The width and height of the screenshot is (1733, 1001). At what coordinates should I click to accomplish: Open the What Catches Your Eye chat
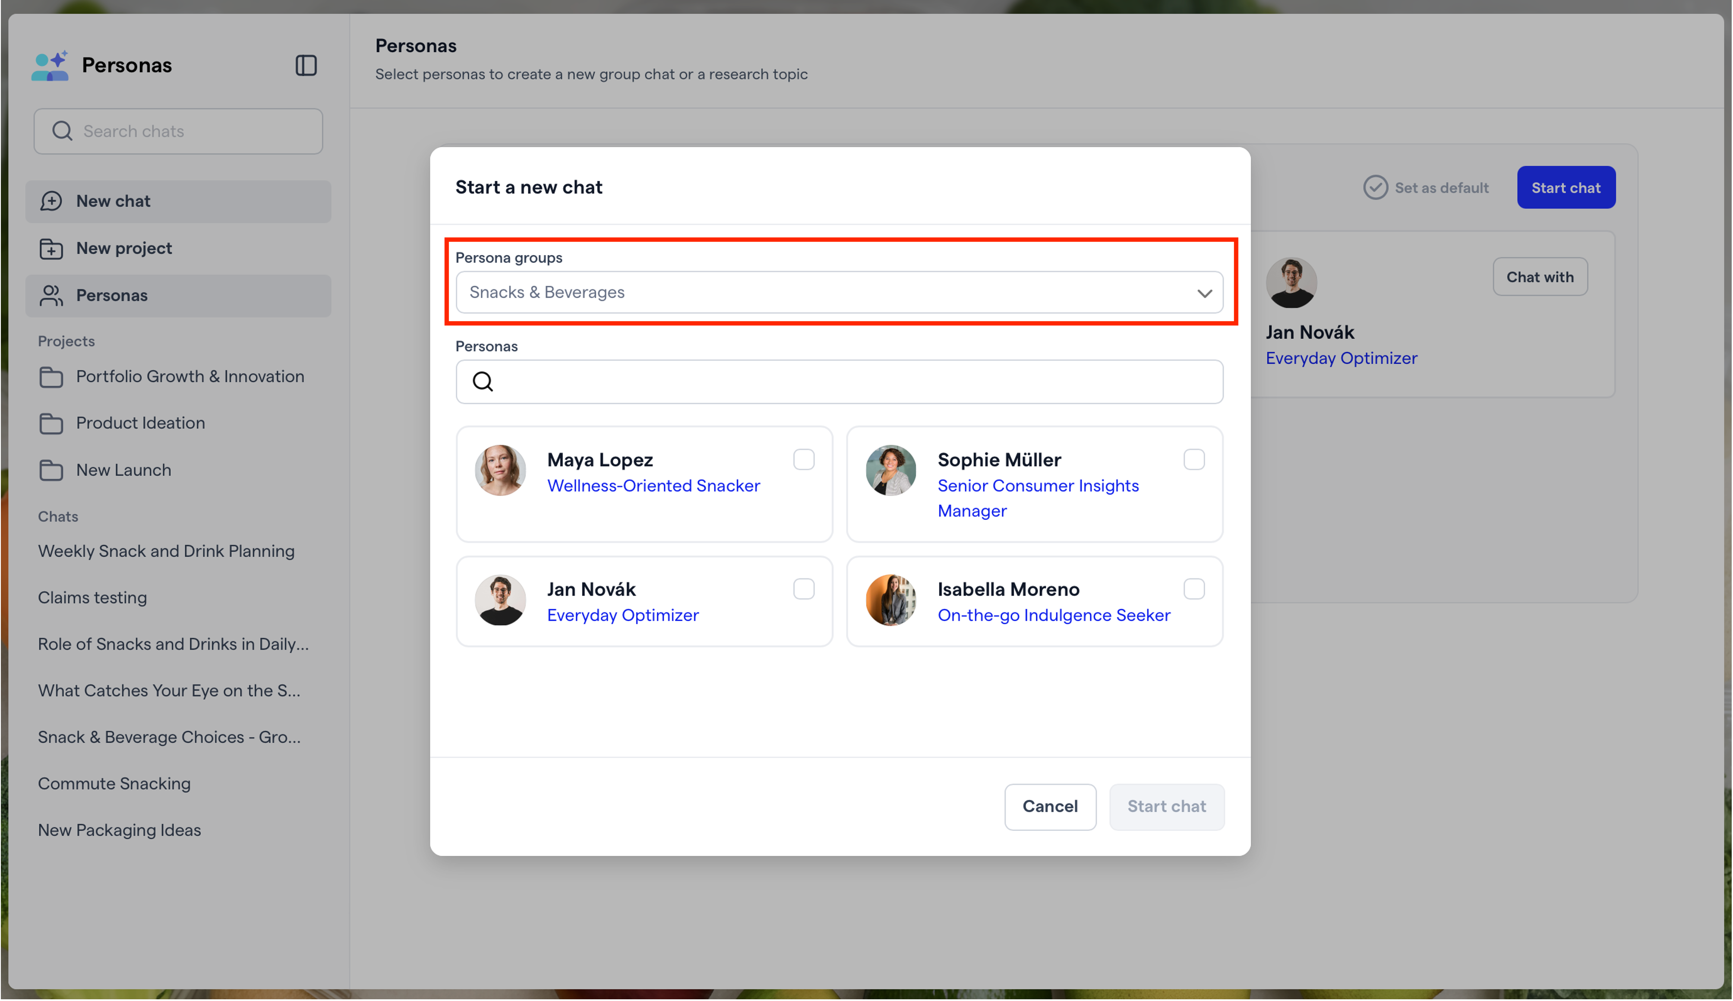point(169,691)
